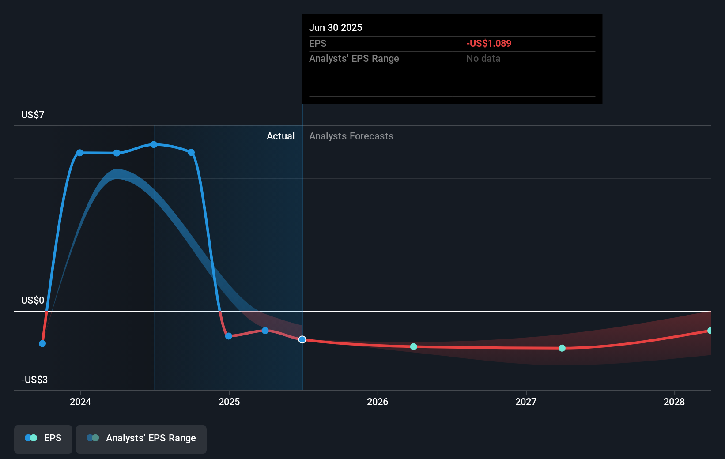Select the EPS data point at the start of 2025
Image resolution: width=725 pixels, height=459 pixels.
click(228, 336)
